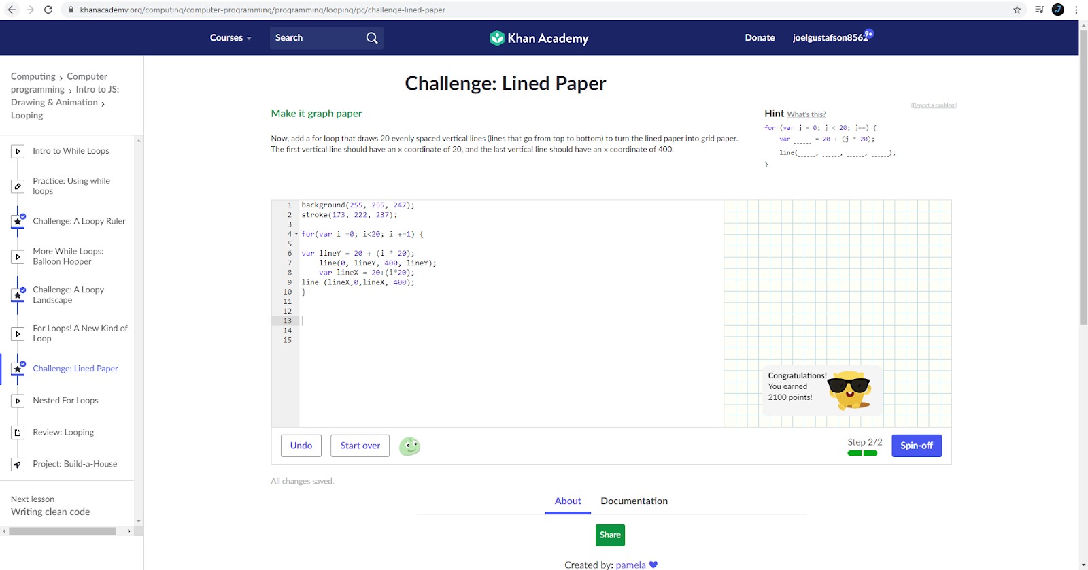1088x570 pixels.
Task: Click the browser address bar URL
Action: 262,10
